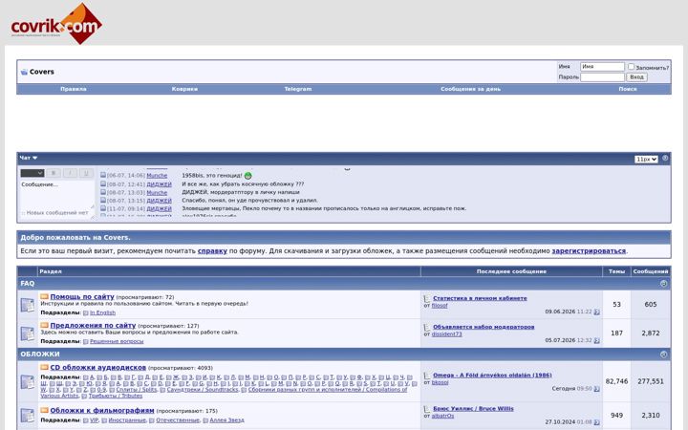The height and width of the screenshot is (430, 688).
Task: Open Сообщения за день in navbar
Action: pyautogui.click(x=470, y=89)
